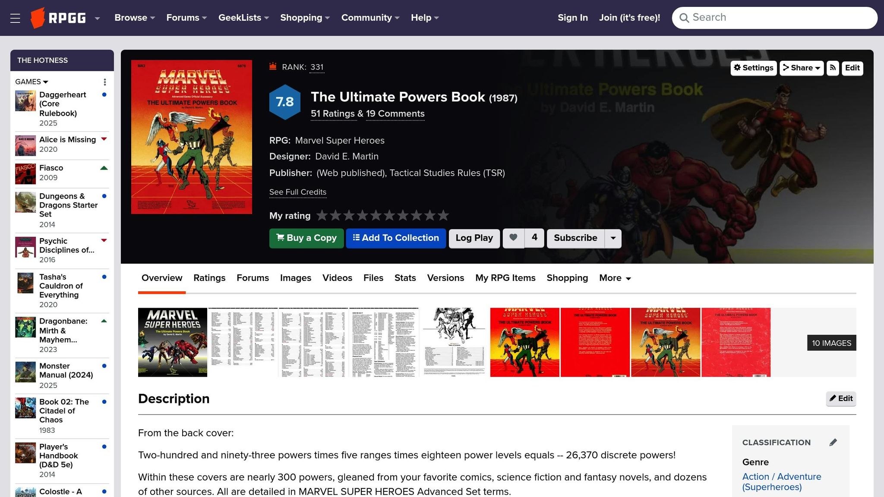
Task: Open the black-and-white line art thumbnail
Action: click(454, 342)
